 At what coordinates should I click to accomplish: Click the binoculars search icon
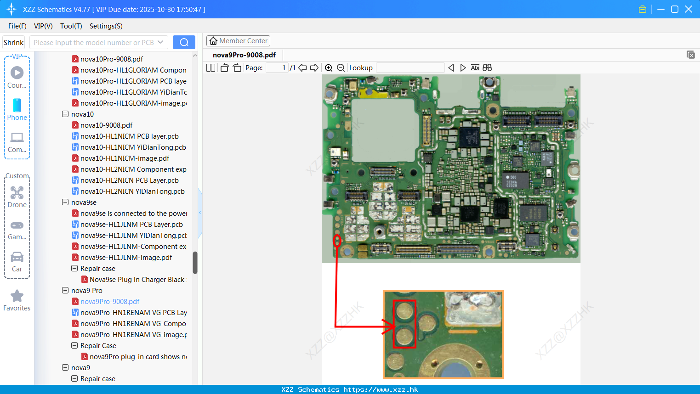[487, 68]
